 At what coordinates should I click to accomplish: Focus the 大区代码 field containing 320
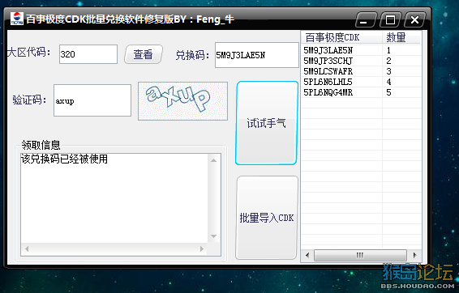tap(88, 54)
